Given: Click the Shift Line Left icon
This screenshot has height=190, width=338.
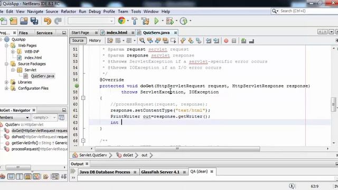Looking at the screenshot, I should coord(209,41).
